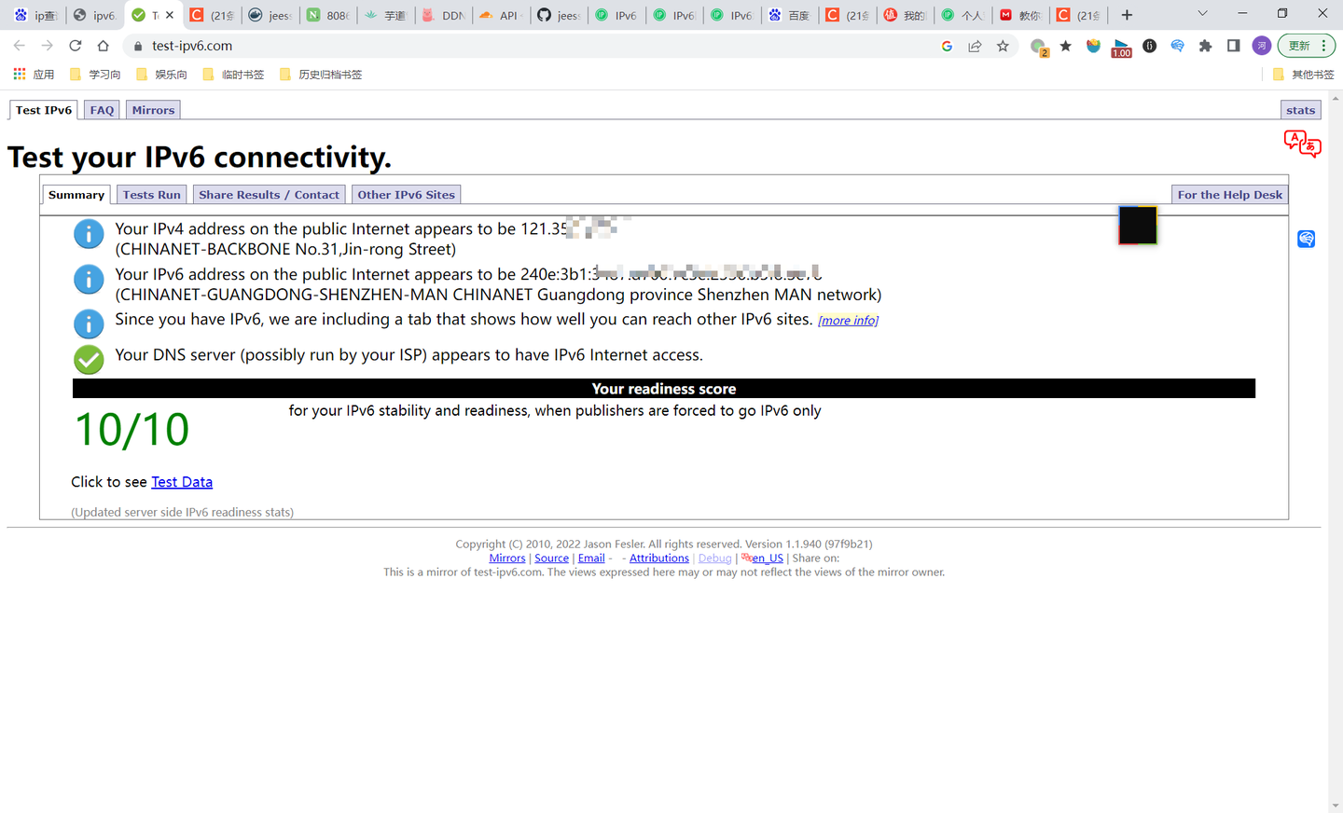Open the blue floating assistant icon on right edge

pyautogui.click(x=1306, y=239)
